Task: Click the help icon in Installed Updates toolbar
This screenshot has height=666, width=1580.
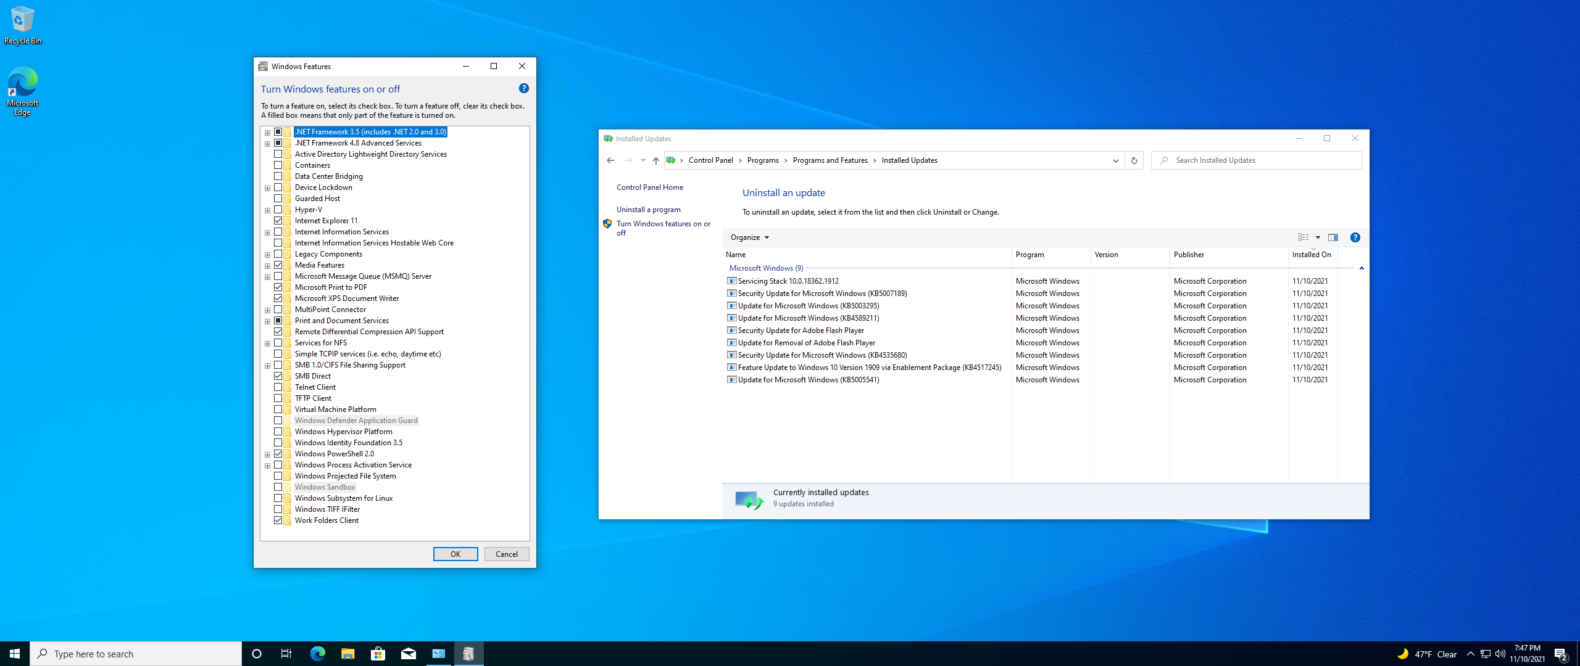Action: pyautogui.click(x=1355, y=237)
